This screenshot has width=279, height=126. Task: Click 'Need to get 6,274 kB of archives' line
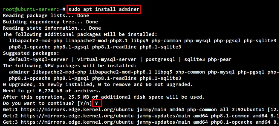[52, 91]
